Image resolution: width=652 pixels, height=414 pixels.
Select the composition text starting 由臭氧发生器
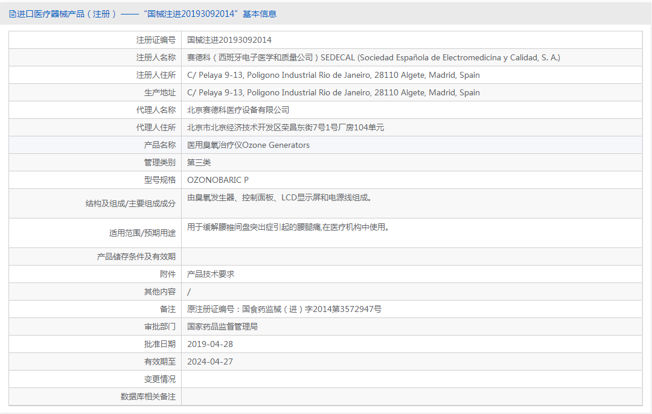coord(280,197)
